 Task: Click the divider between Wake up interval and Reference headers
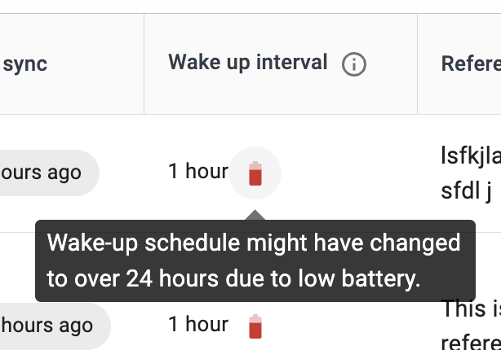click(x=417, y=64)
